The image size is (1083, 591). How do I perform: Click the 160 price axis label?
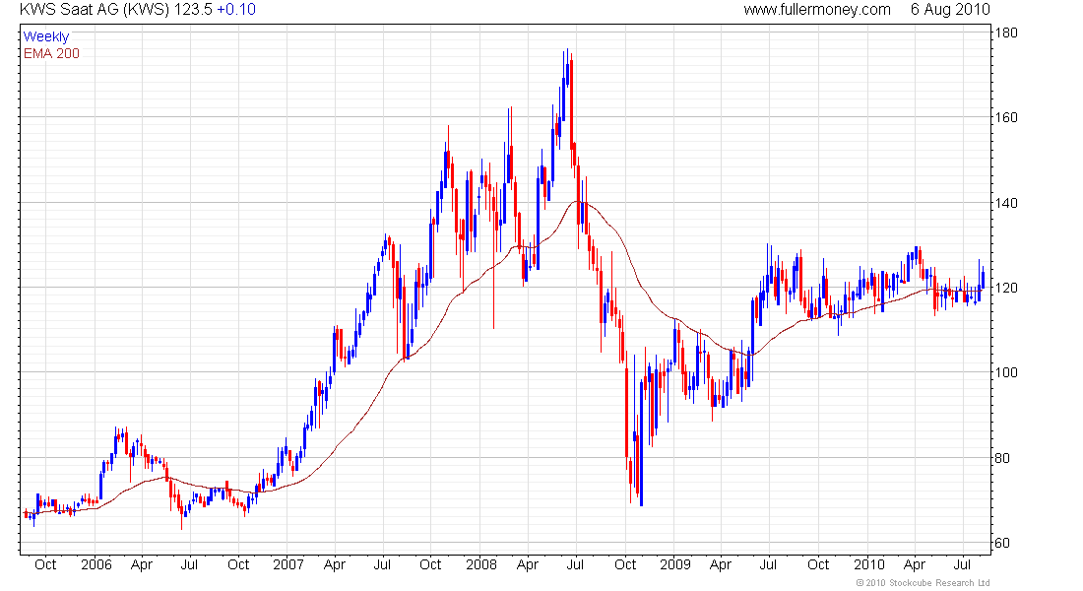click(x=1005, y=117)
